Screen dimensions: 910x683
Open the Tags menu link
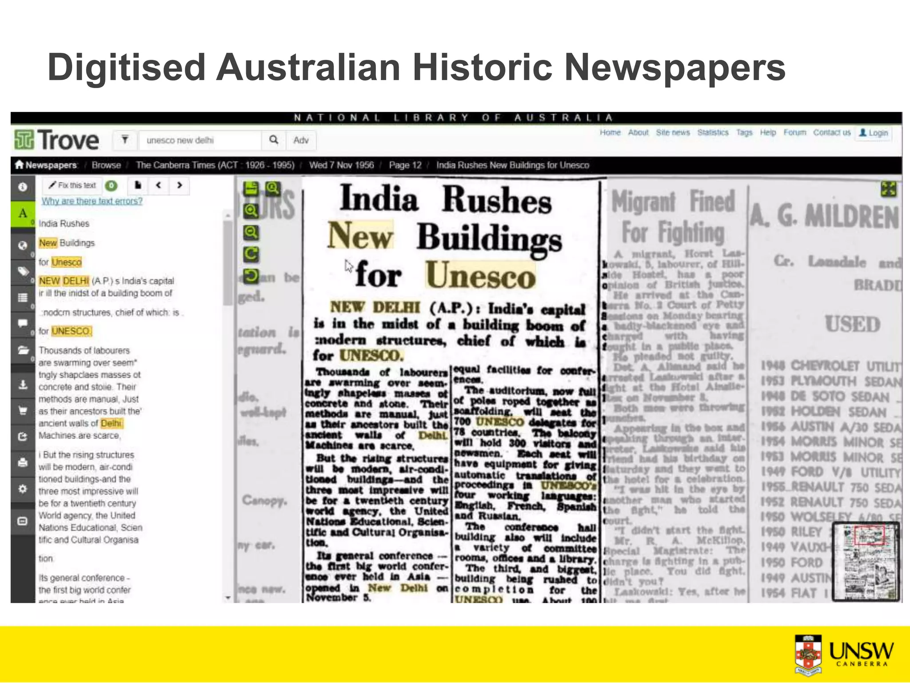coord(744,133)
